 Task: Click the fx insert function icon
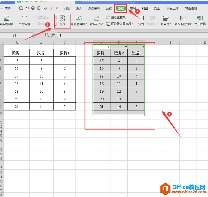[x=53, y=35]
